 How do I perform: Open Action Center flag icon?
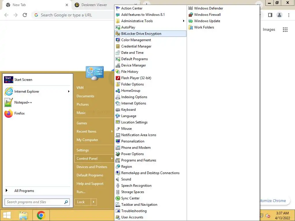tap(118, 8)
